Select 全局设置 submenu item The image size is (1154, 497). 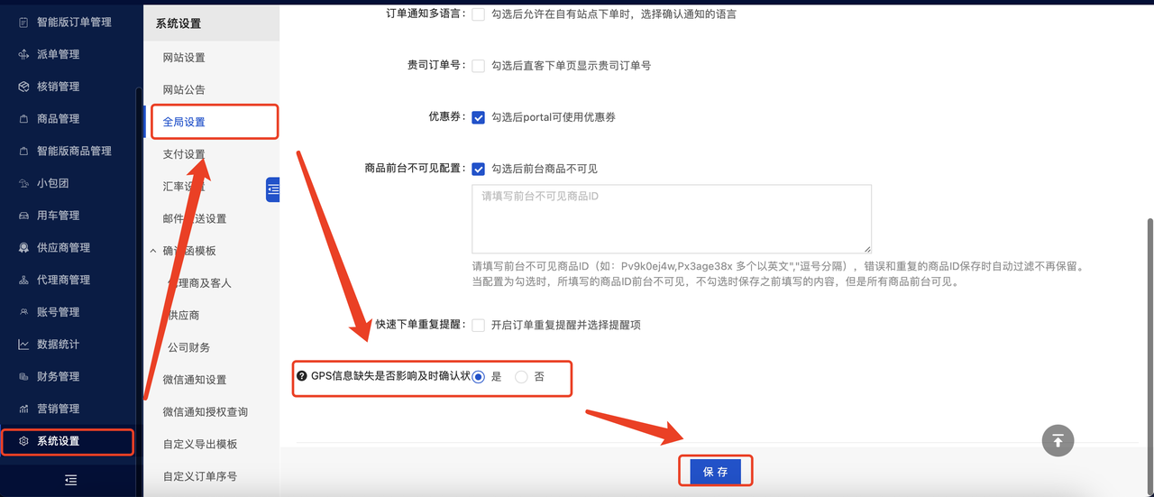click(x=184, y=122)
